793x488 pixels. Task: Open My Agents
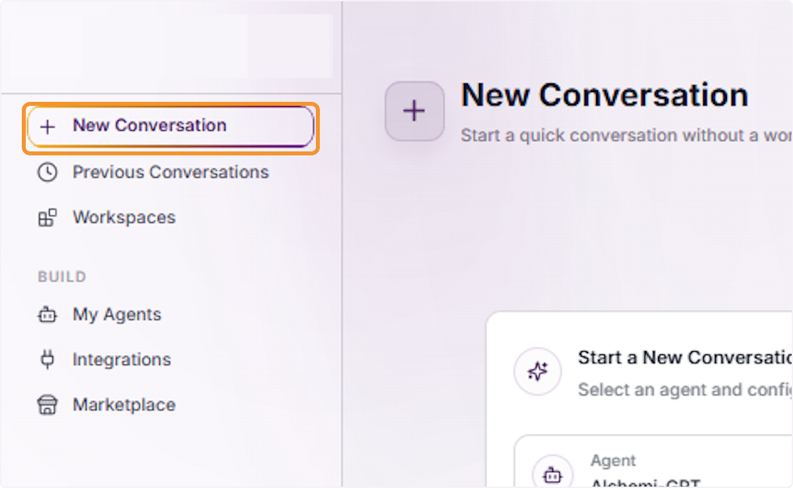pyautogui.click(x=100, y=315)
